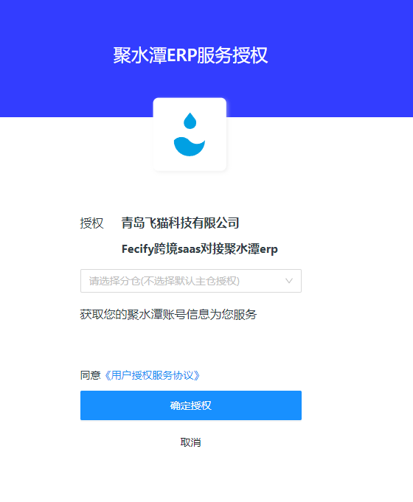Image resolution: width=413 pixels, height=502 pixels.
Task: Click the company name 青岛飞猫科技有限公司
Action: pyautogui.click(x=180, y=223)
